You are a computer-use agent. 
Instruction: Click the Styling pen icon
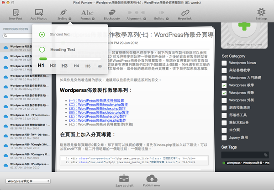[63, 13]
